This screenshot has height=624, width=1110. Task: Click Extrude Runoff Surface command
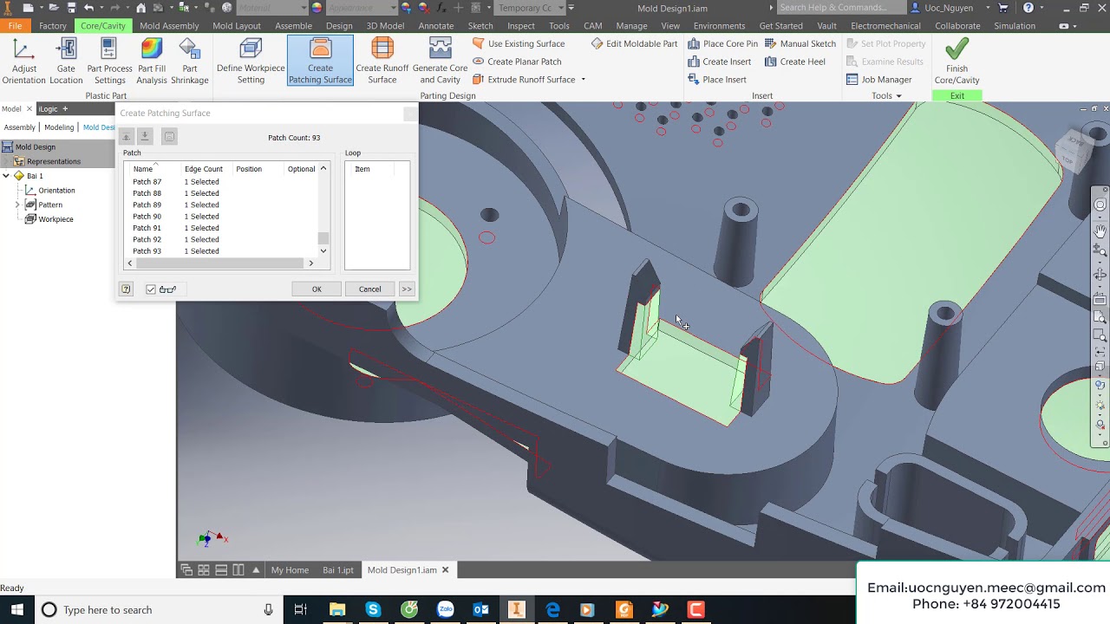point(524,80)
